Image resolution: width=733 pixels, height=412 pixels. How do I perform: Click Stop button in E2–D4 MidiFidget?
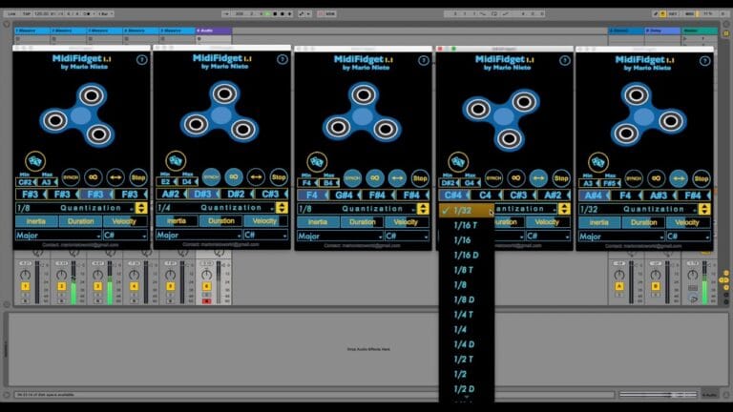[279, 176]
